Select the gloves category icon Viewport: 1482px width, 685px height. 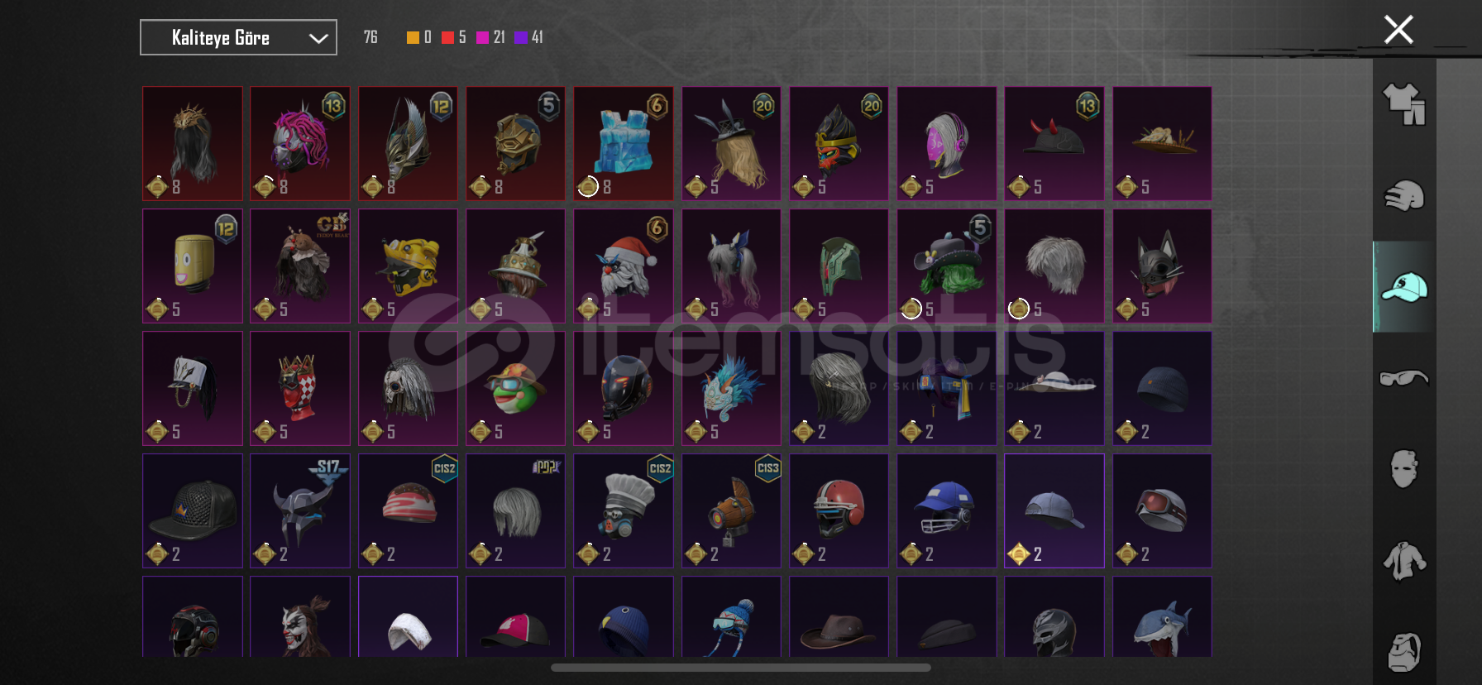[1404, 196]
